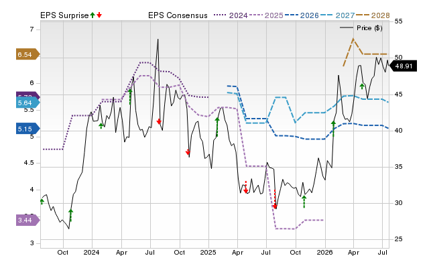Click the 55 label on right price axis
429x256 pixels.
click(399, 21)
